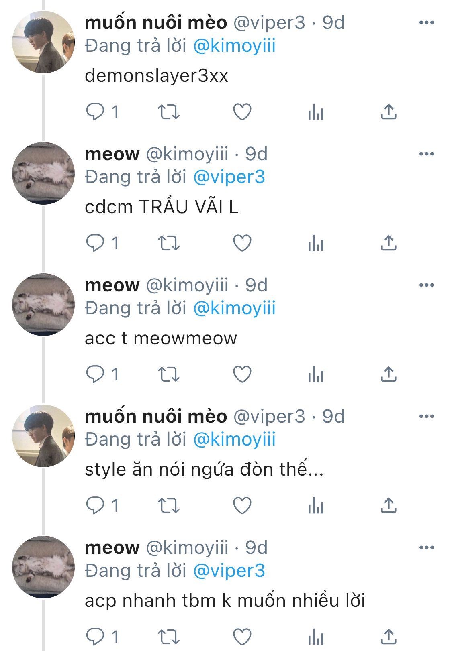The height and width of the screenshot is (651, 452).
Task: Open more options on "acc t meowmeow" tweet
Action: pyautogui.click(x=426, y=285)
